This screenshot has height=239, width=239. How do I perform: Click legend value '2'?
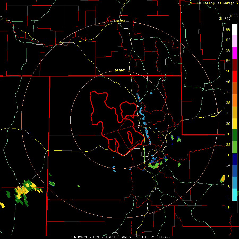pos(229,197)
